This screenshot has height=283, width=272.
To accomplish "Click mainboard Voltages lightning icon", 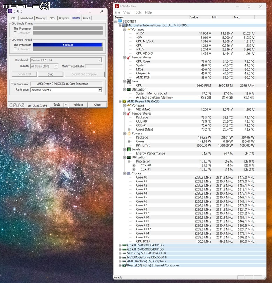I will click(129, 30).
